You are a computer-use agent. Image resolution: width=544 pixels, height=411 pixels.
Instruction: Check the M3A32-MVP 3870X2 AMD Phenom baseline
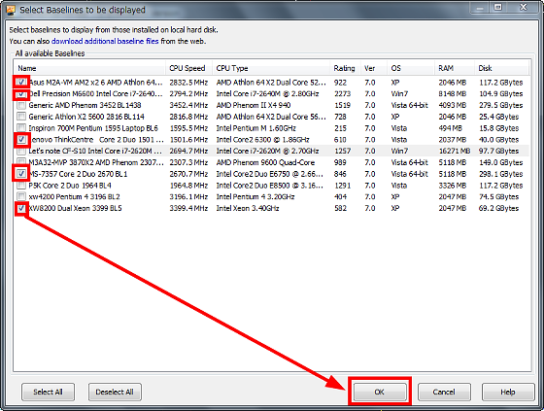pos(21,162)
